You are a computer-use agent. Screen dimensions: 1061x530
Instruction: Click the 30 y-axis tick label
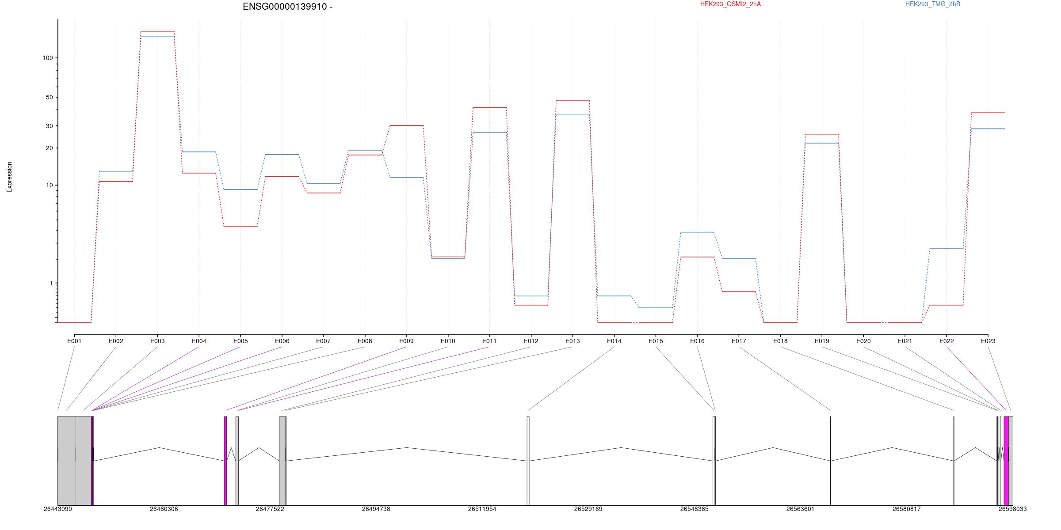[49, 126]
